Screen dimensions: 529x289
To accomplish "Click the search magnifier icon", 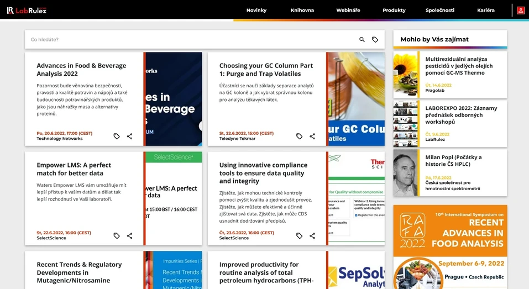I will (x=362, y=40).
